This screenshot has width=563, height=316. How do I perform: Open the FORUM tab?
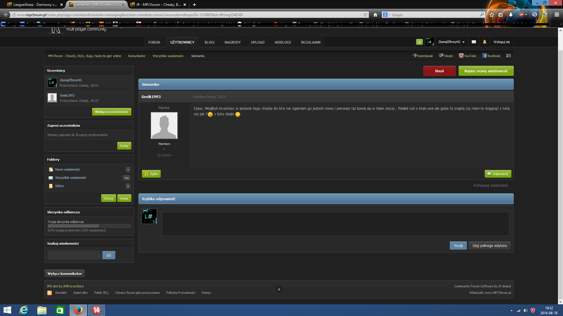coord(154,42)
